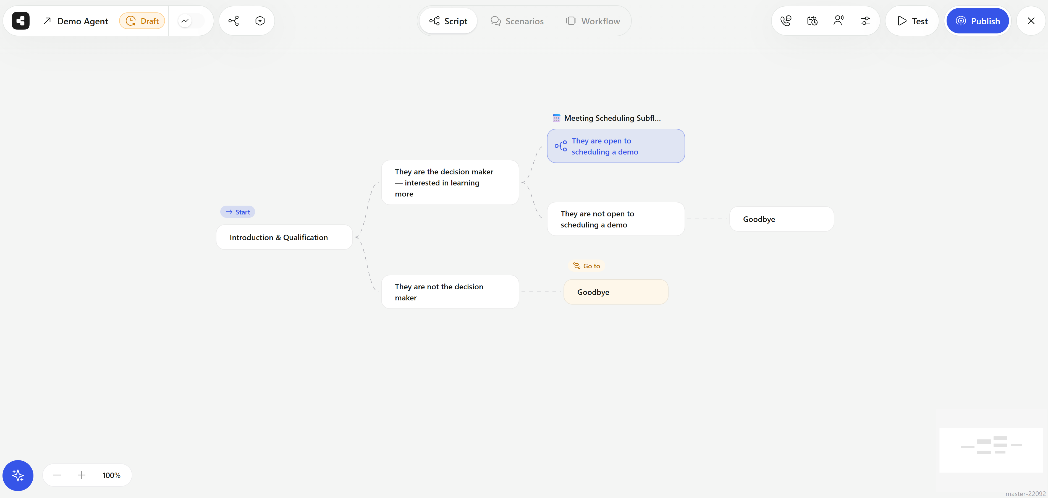
Task: Select the Introduction & Qualification node
Action: [x=284, y=237]
